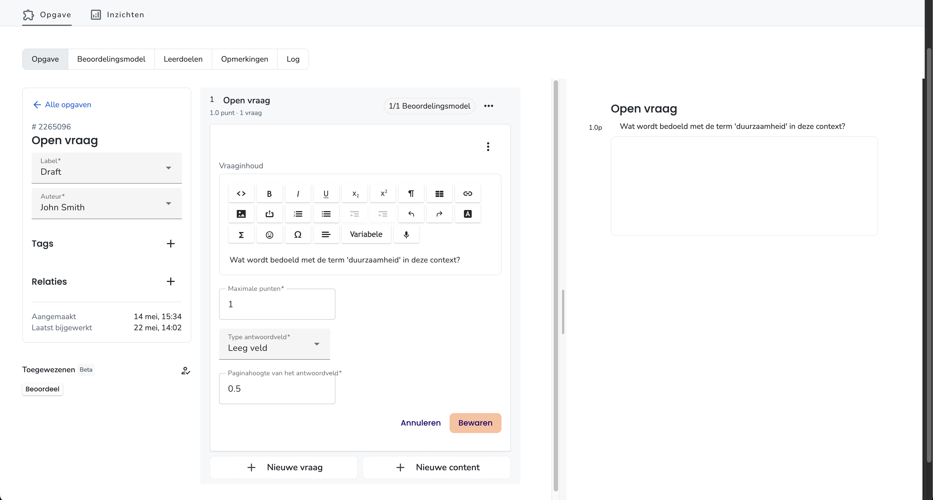Screen dimensions: 933x500
Task: Select the Opmerkingen tab
Action: (244, 59)
